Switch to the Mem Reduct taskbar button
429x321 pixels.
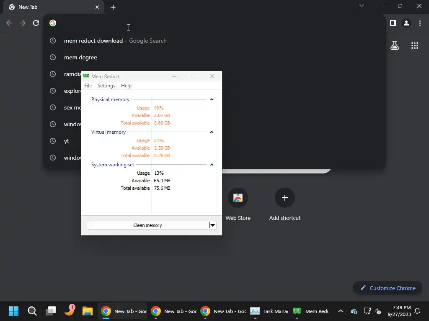pos(311,311)
